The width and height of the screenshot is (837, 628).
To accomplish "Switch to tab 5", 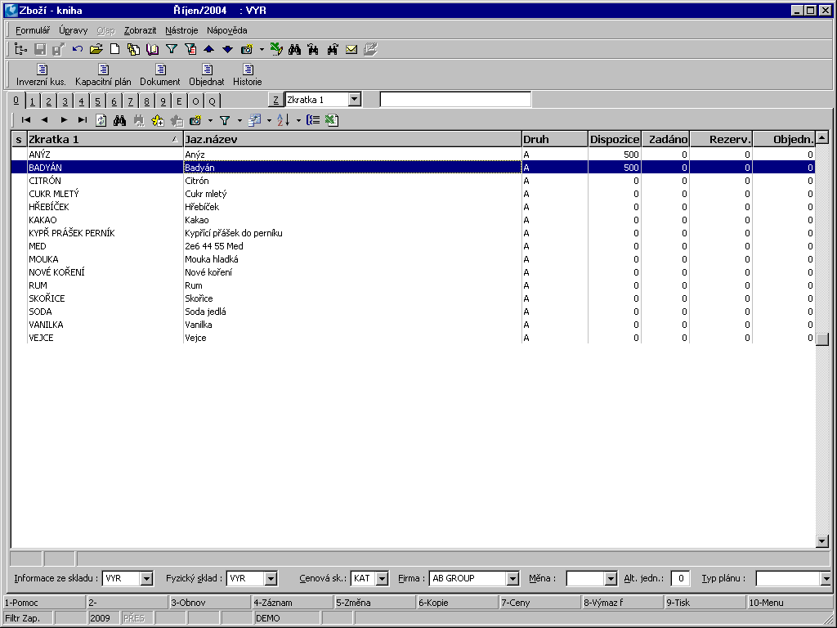I will 98,101.
